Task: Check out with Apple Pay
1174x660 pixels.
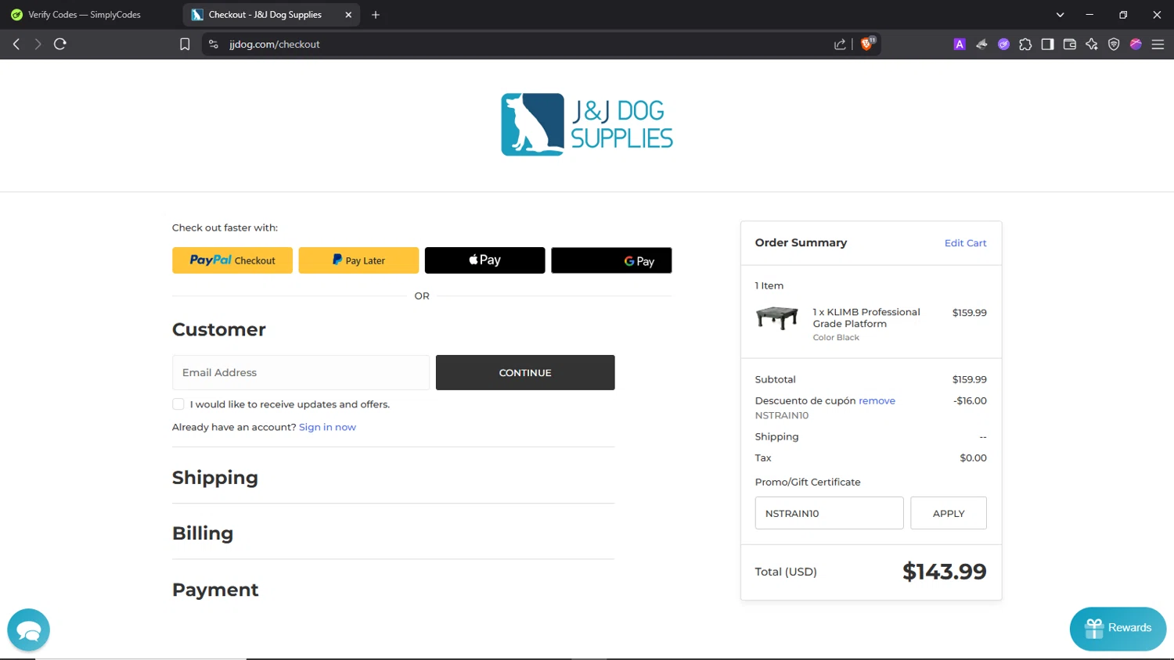Action: coord(484,260)
